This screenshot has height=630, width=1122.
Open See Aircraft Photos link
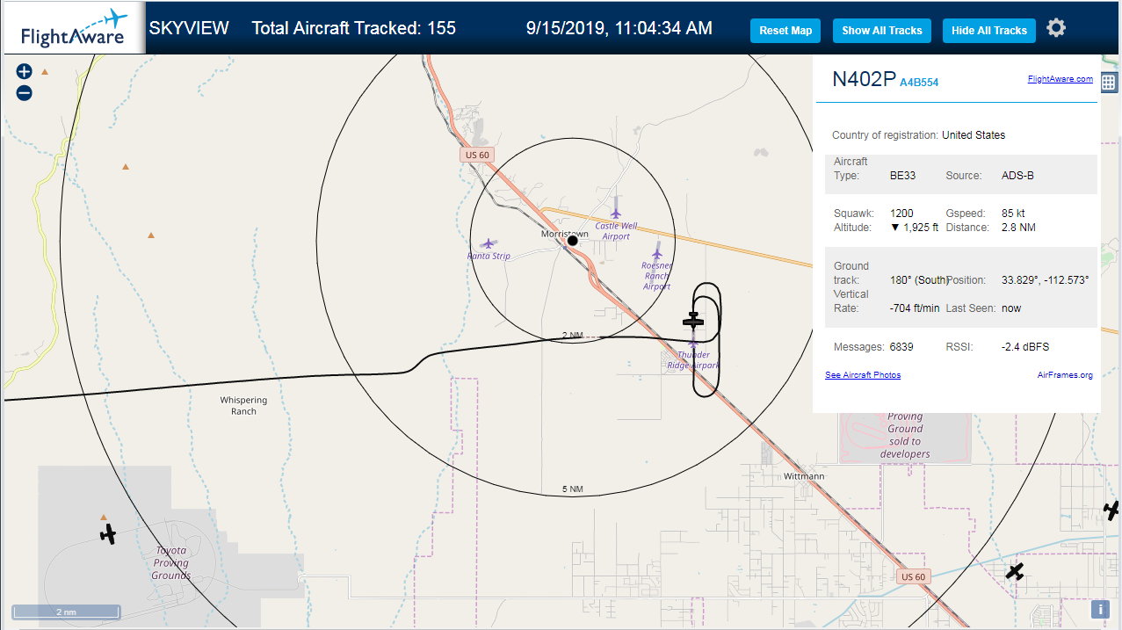click(863, 375)
